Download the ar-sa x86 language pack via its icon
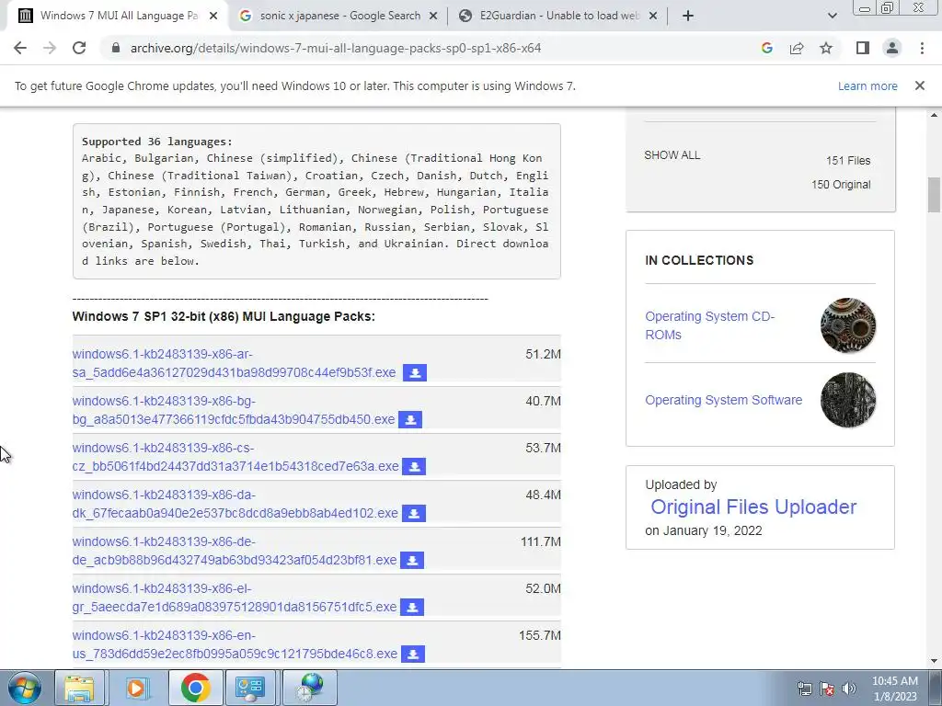 (x=415, y=373)
